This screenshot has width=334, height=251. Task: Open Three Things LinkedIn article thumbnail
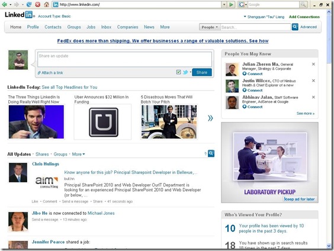click(36, 122)
